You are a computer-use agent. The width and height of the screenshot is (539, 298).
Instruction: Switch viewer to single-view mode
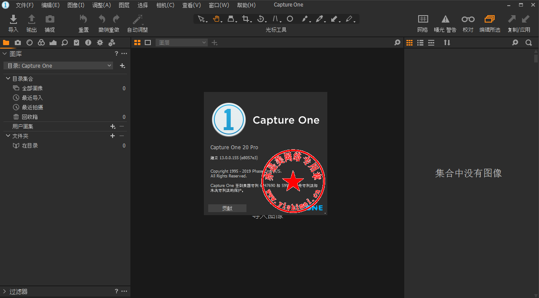(x=148, y=43)
